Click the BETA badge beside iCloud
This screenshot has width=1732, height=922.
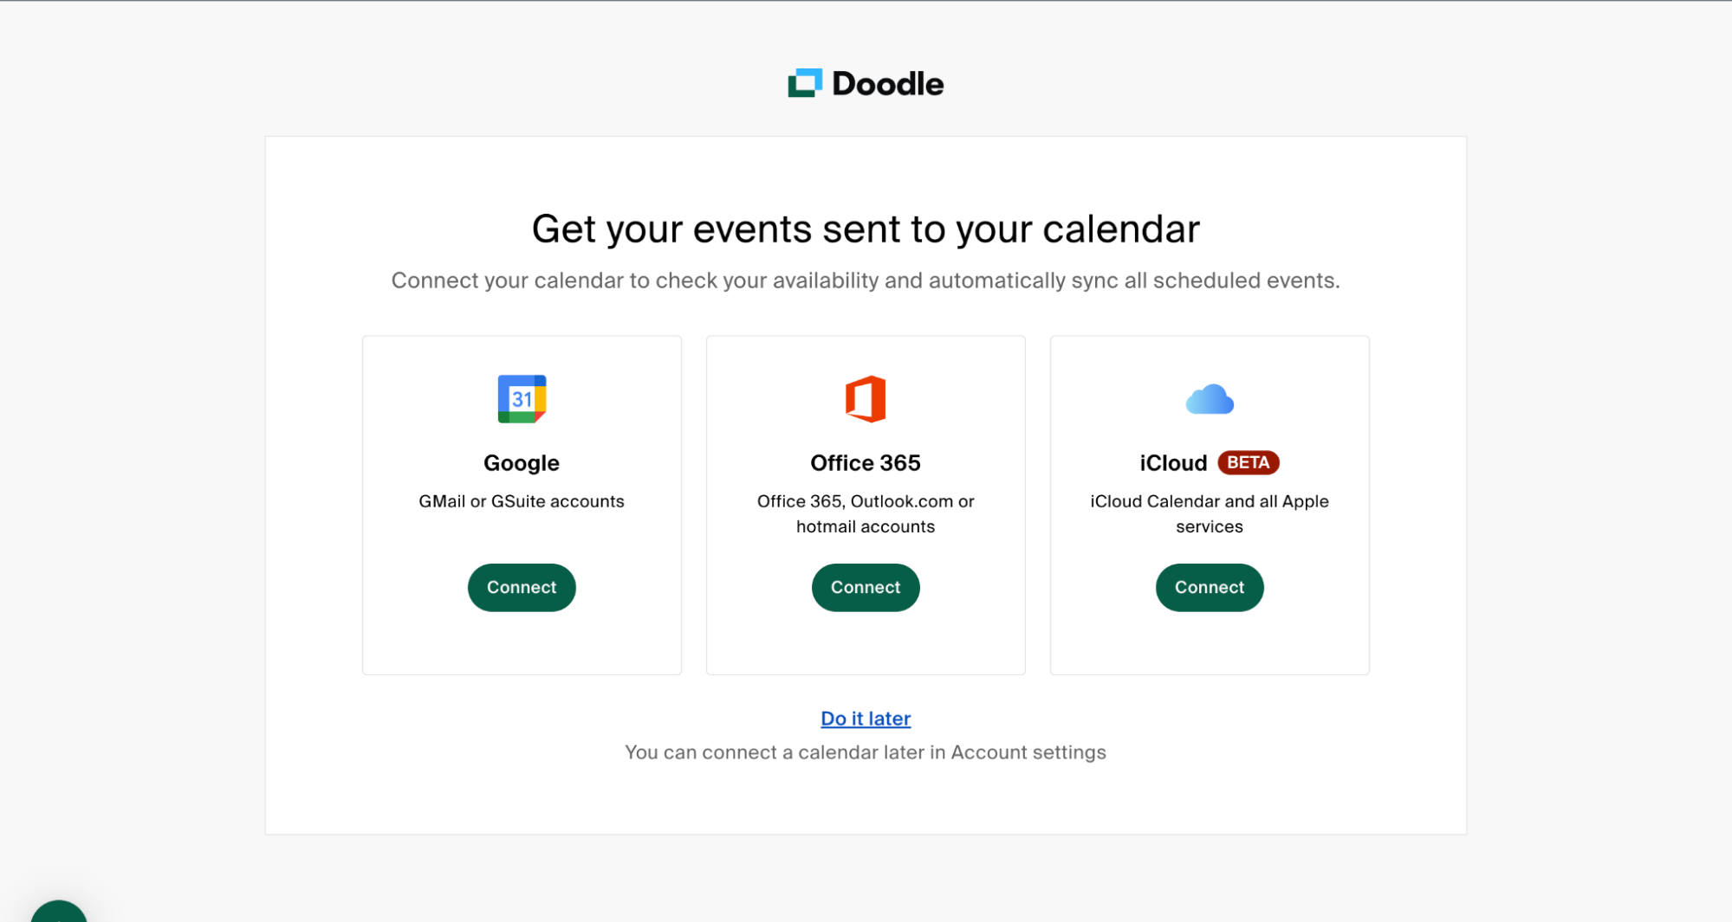tap(1248, 463)
